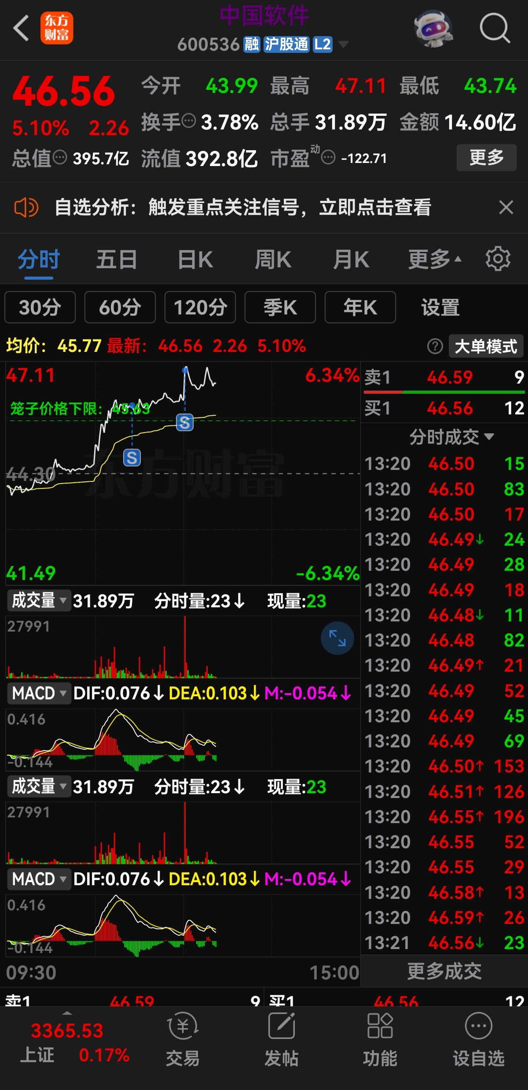Tap the 换手 info bubble icon
This screenshot has height=1090, width=528.
click(189, 121)
